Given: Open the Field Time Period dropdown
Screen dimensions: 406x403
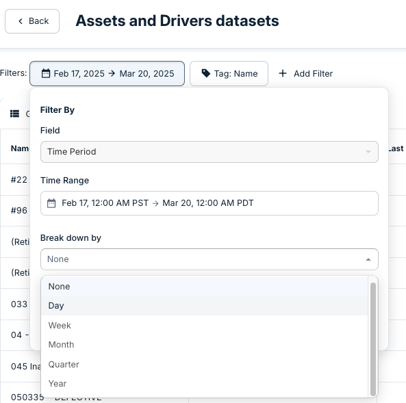Looking at the screenshot, I should (x=210, y=152).
